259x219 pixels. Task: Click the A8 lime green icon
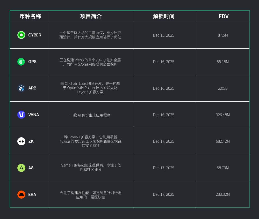coord(21,168)
